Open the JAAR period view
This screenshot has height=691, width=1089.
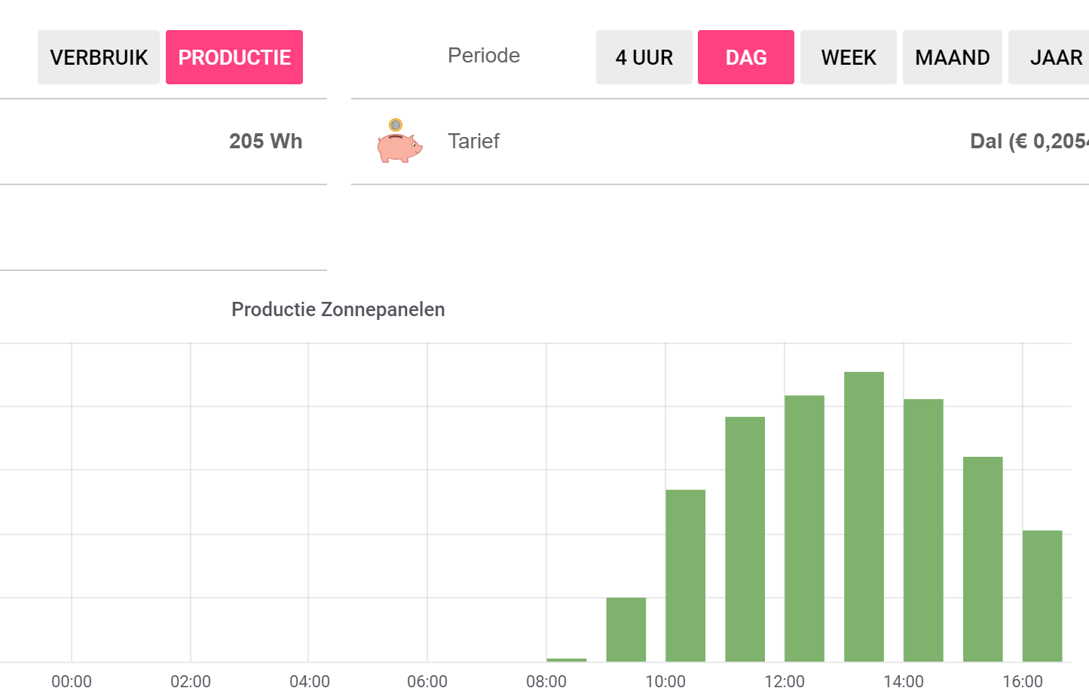tap(1055, 57)
